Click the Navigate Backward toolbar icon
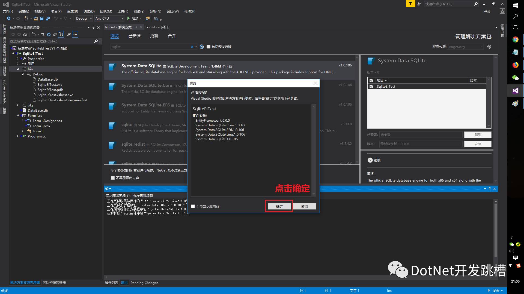 point(9,18)
